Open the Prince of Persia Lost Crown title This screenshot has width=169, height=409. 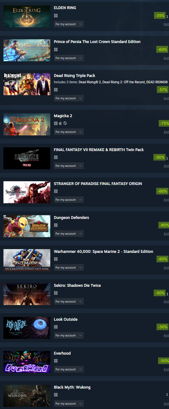click(x=97, y=42)
